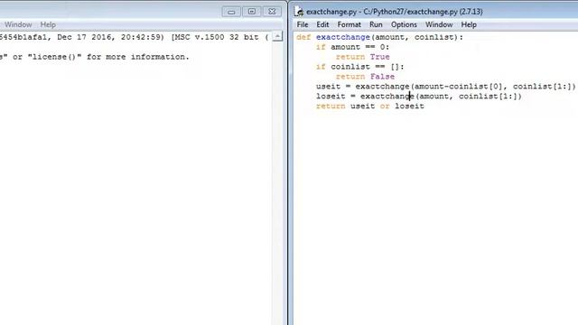Click the 'loseit = exactchange' line
This screenshot has height=325, width=578.
[419, 97]
